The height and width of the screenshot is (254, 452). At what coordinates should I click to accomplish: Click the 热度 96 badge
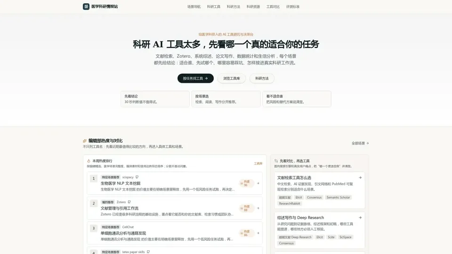coord(247,183)
